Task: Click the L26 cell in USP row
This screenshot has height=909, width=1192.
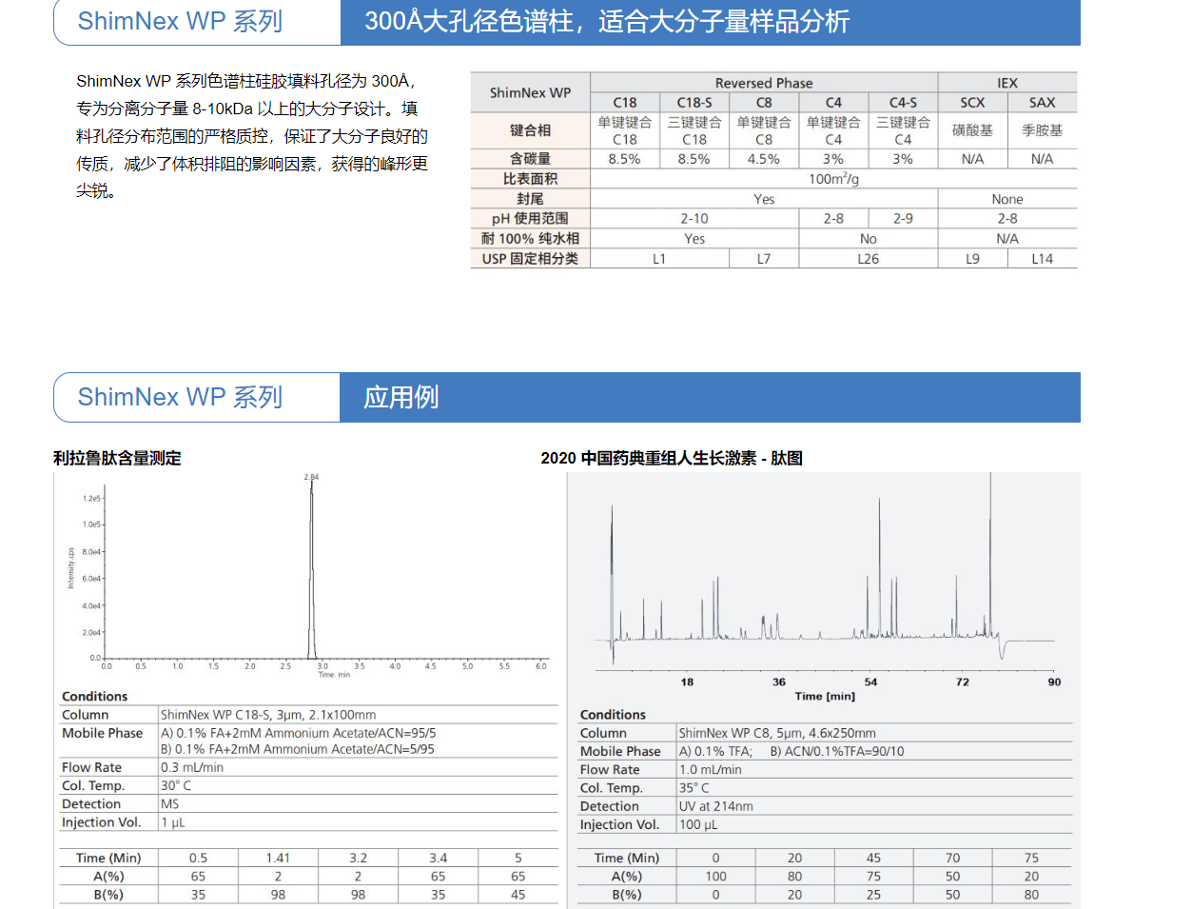Action: [x=868, y=259]
